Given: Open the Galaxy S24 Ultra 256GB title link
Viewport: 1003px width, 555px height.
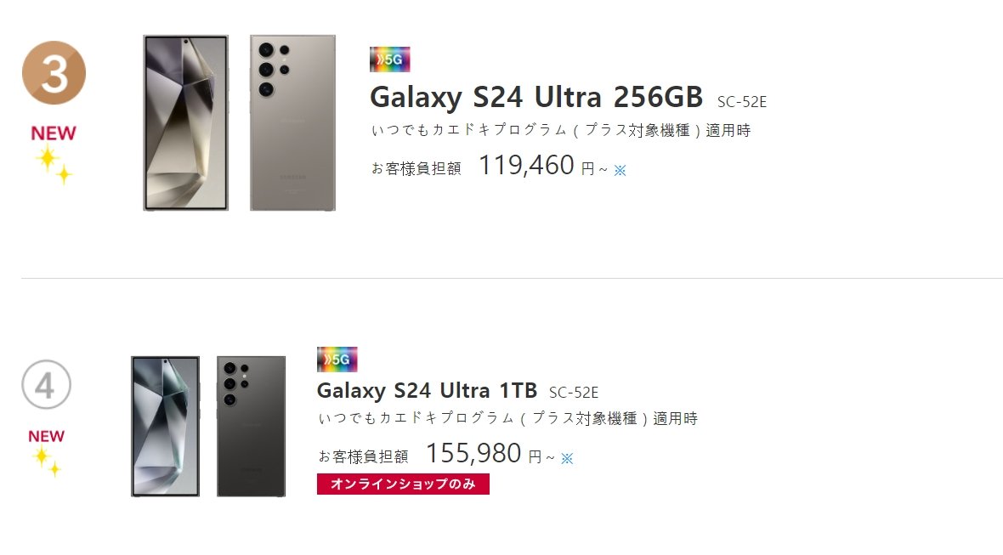Looking at the screenshot, I should click(536, 98).
